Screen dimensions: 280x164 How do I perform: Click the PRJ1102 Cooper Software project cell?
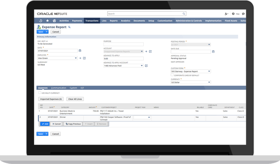tap(116, 118)
